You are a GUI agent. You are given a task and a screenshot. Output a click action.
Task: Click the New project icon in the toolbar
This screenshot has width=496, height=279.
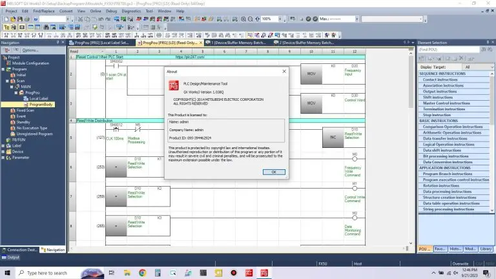[x=6, y=19]
